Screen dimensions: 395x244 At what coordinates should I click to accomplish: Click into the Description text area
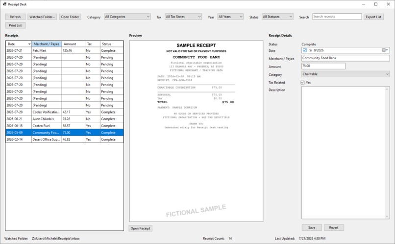coord(343,153)
